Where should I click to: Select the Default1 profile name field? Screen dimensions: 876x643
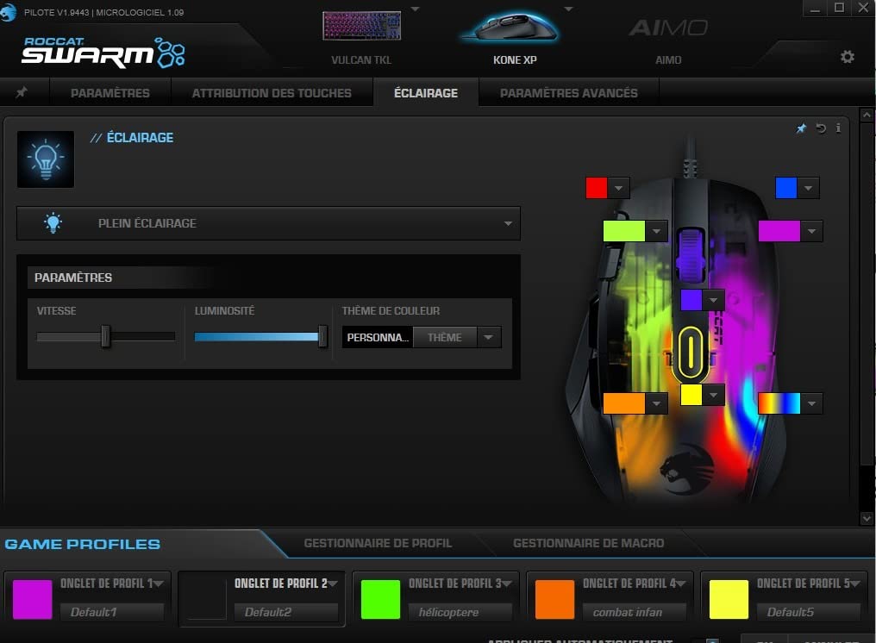pos(112,612)
